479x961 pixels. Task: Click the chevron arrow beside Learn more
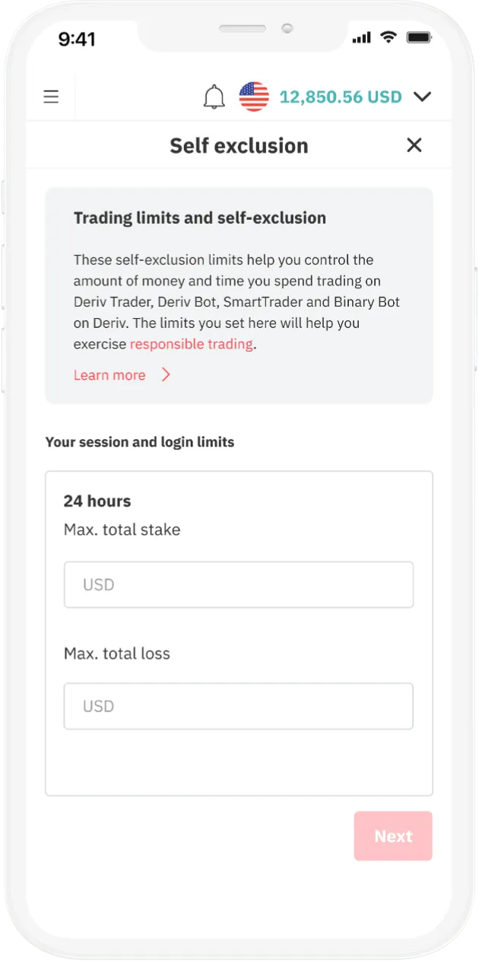point(166,374)
